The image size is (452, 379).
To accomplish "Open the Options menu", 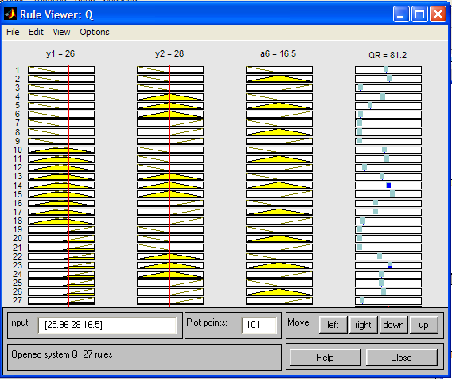I will [x=95, y=32].
